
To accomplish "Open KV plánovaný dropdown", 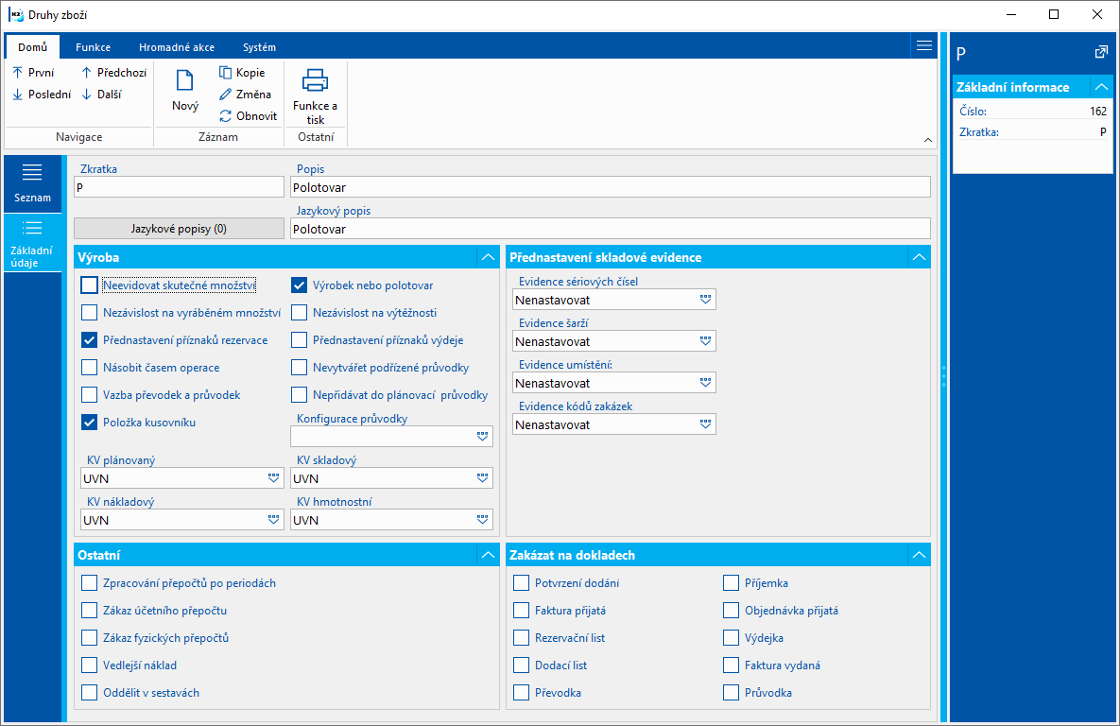I will 273,478.
